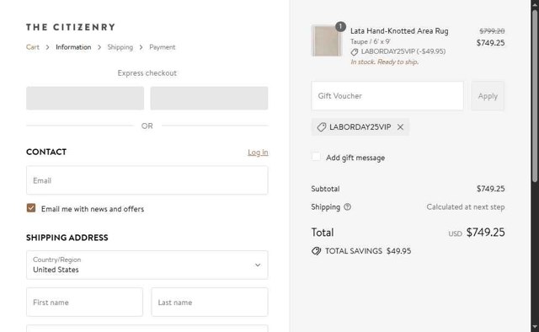
Task: Click the right express checkout button
Action: point(209,98)
